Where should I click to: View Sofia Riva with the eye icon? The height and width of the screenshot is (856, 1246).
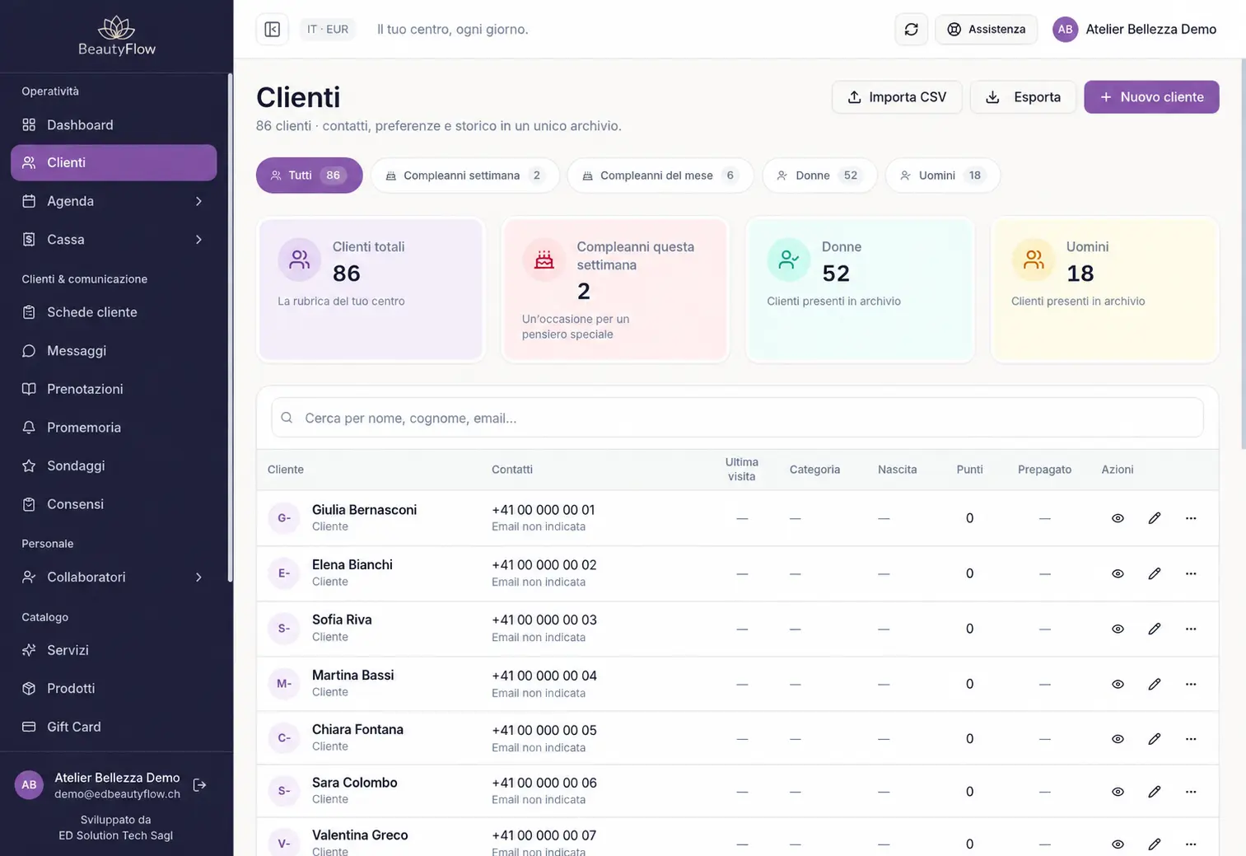coord(1118,629)
